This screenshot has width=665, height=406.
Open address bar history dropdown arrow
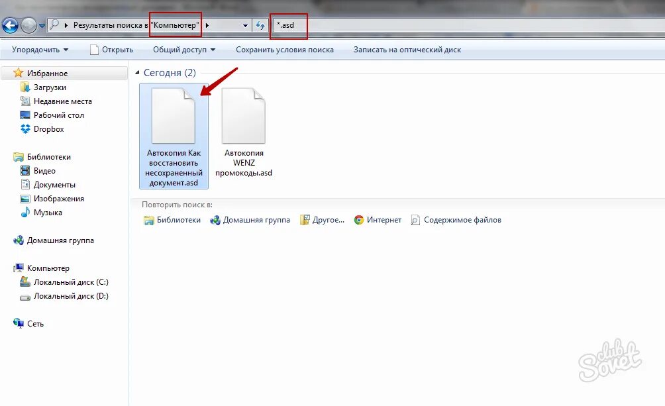click(245, 25)
